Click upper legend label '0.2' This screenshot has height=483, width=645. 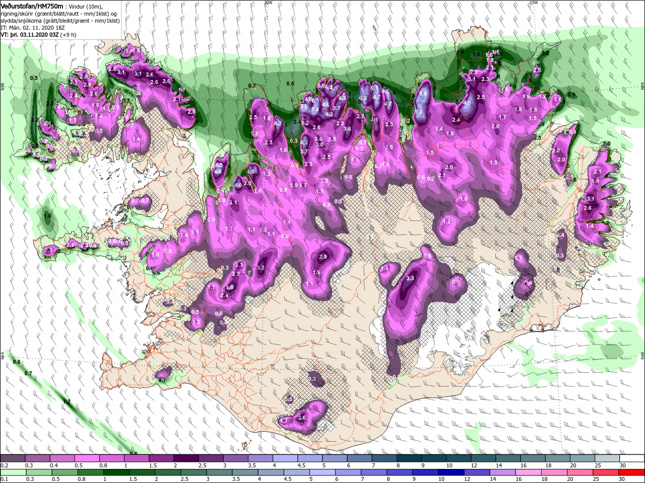pos(4,465)
